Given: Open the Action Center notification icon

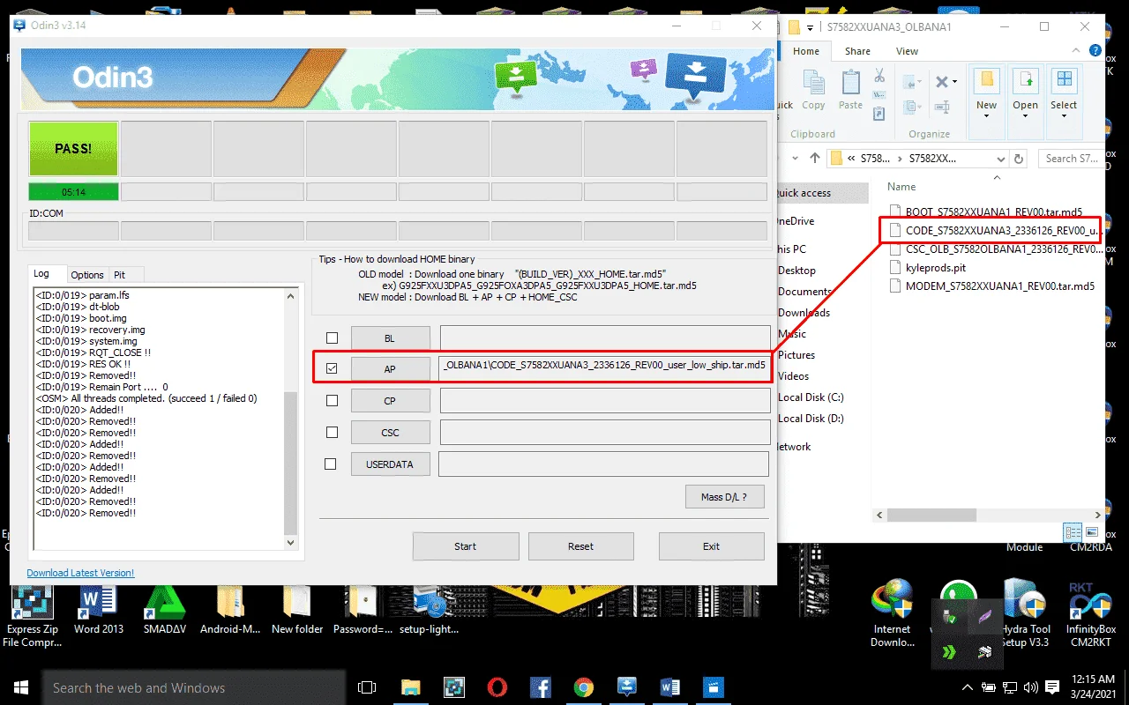Looking at the screenshot, I should (1052, 687).
